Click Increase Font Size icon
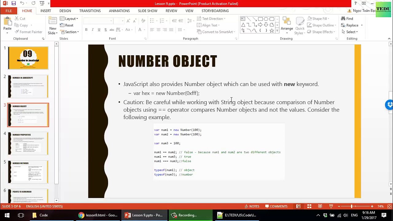This screenshot has height=221, width=393. pos(128,21)
